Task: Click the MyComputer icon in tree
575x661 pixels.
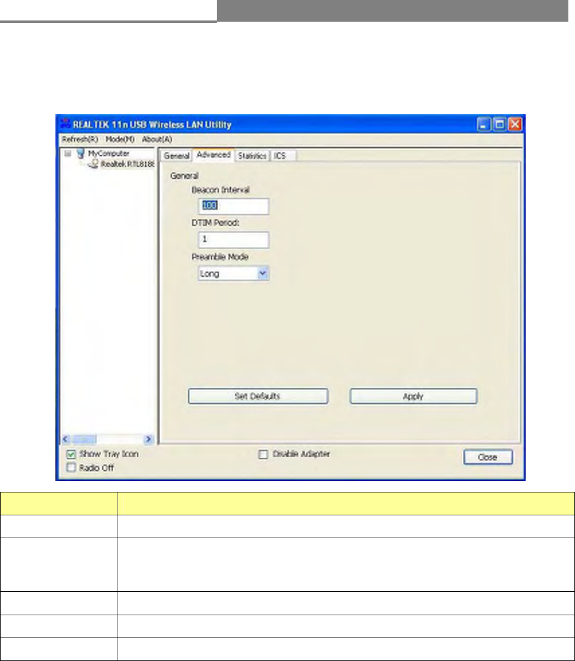Action: 81,154
